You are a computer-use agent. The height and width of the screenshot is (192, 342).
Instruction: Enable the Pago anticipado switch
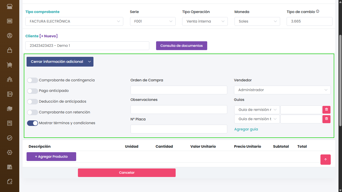(x=33, y=91)
